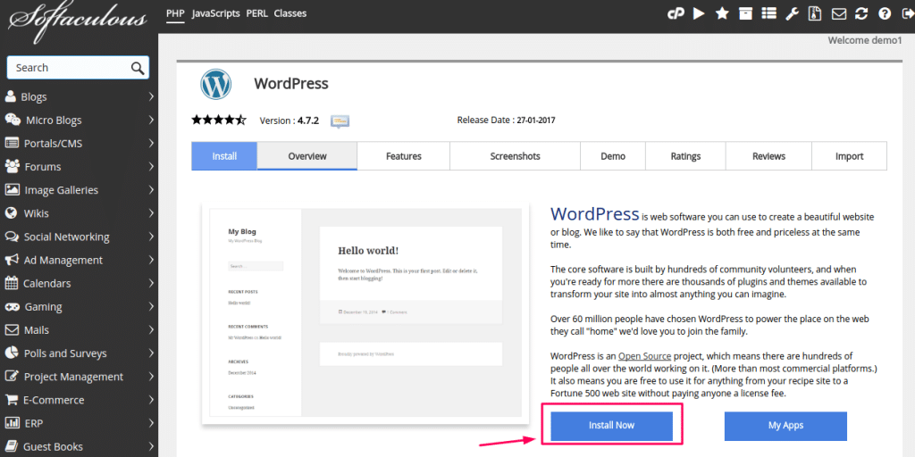Click the Portals/CMS category icon

12,143
